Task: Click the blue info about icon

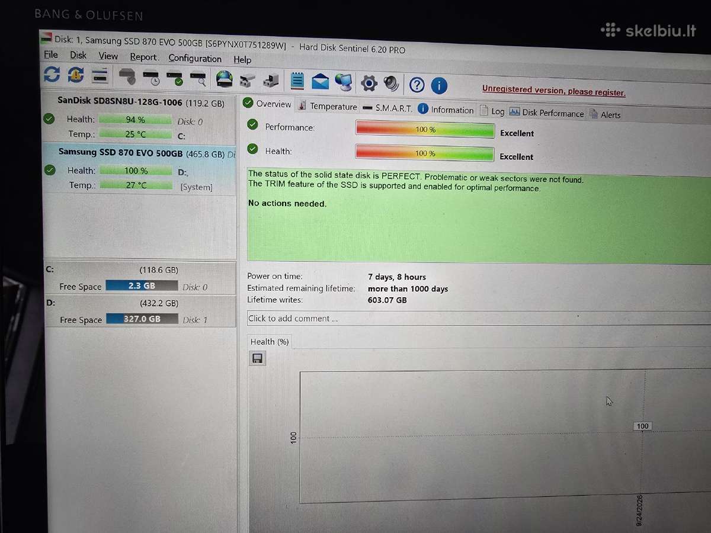Action: point(439,85)
